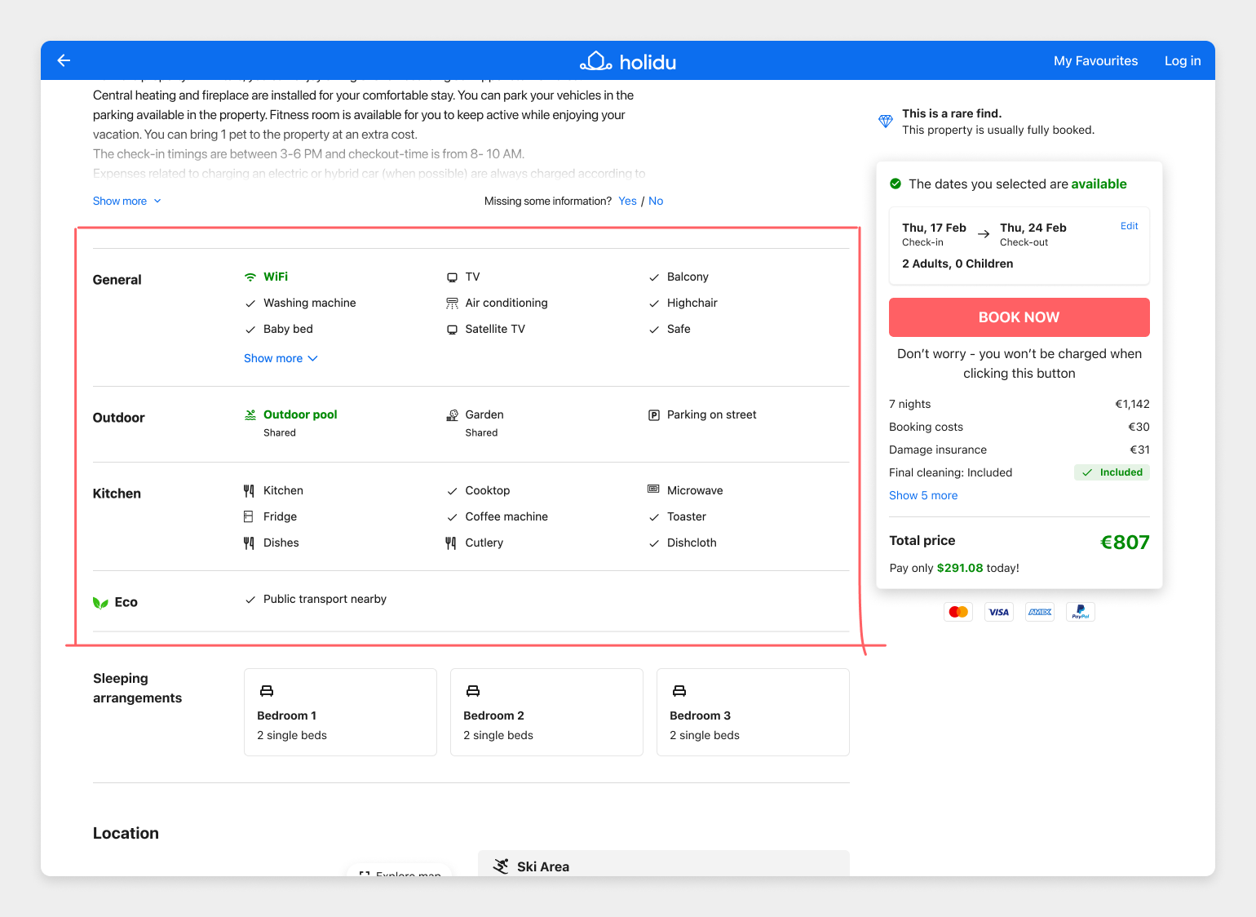Open the Log in menu item
Image resolution: width=1256 pixels, height=917 pixels.
pos(1183,61)
